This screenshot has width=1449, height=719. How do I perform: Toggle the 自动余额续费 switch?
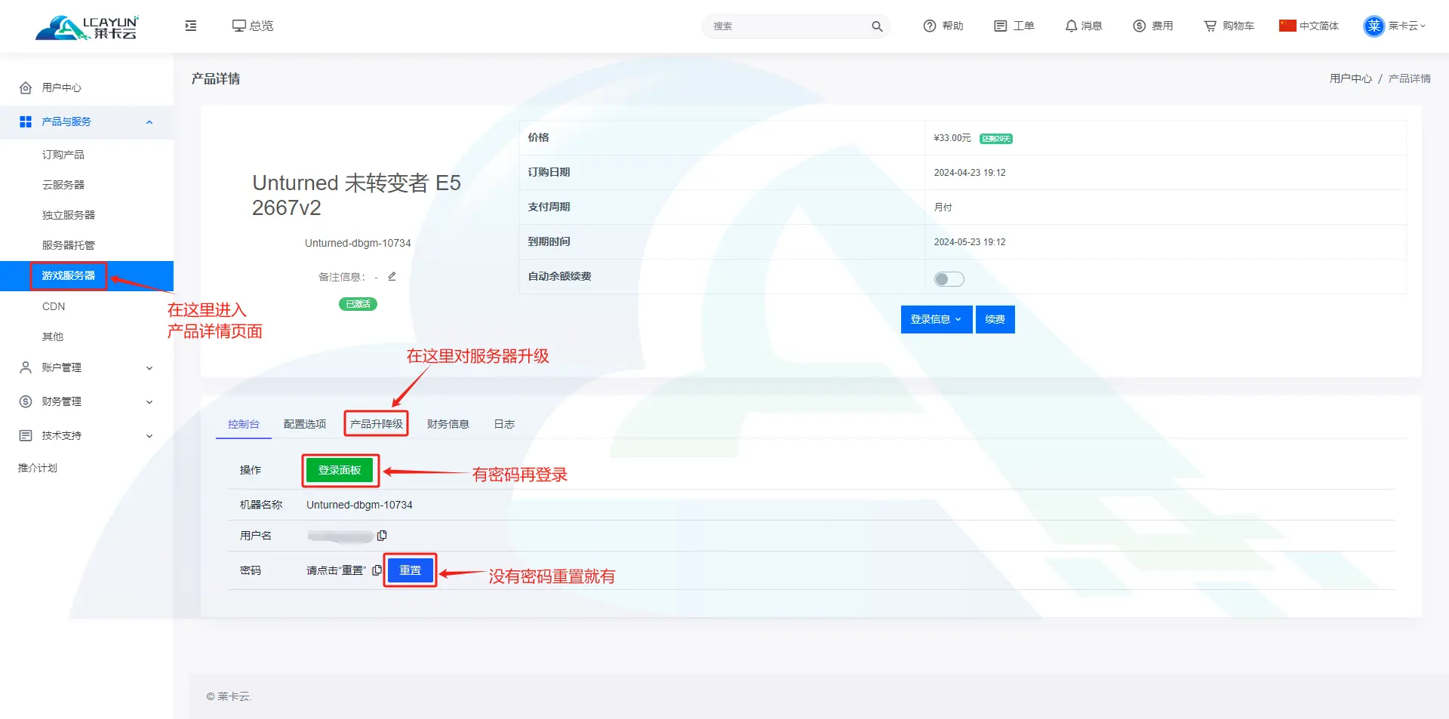click(x=949, y=279)
